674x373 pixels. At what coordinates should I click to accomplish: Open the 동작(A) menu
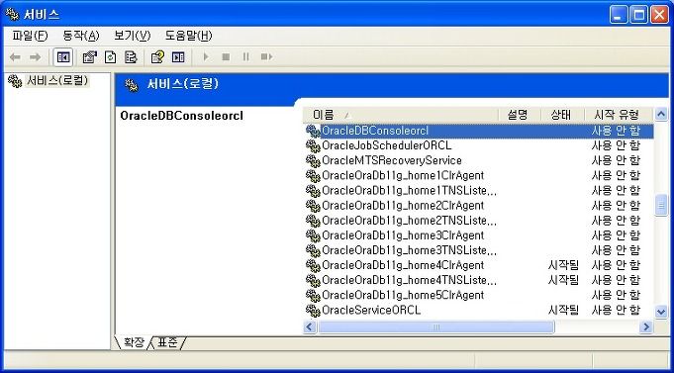pyautogui.click(x=81, y=36)
